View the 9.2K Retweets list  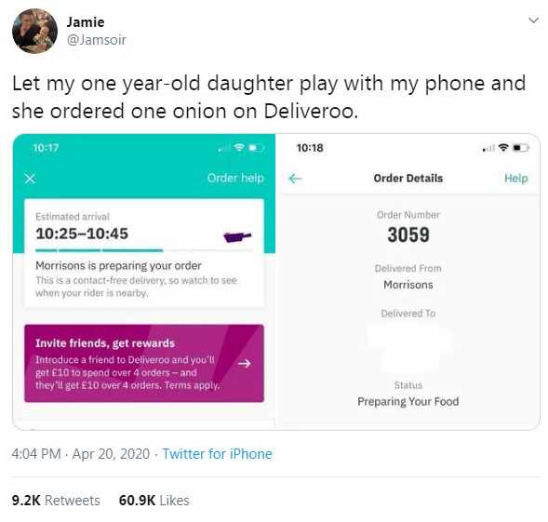pos(56,501)
